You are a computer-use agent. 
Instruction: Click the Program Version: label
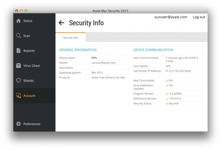pyautogui.click(x=144, y=94)
